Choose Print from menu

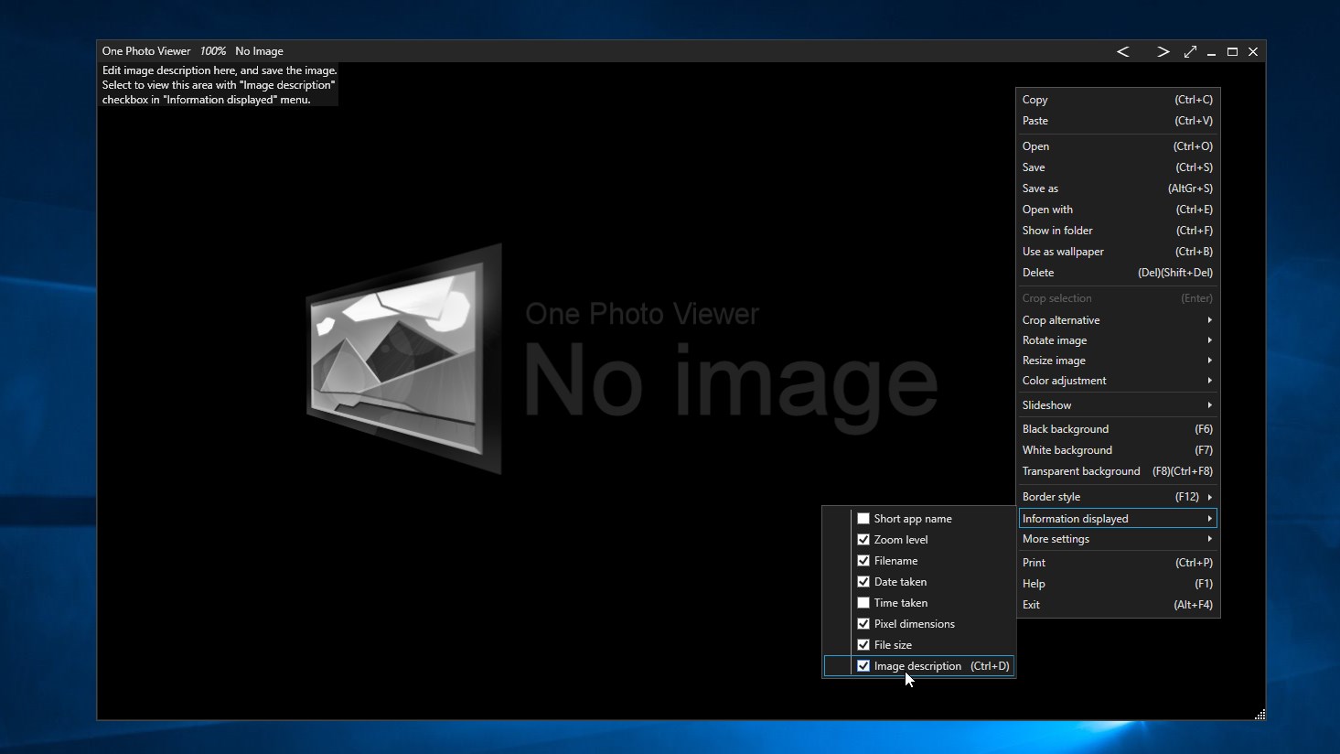click(1118, 563)
